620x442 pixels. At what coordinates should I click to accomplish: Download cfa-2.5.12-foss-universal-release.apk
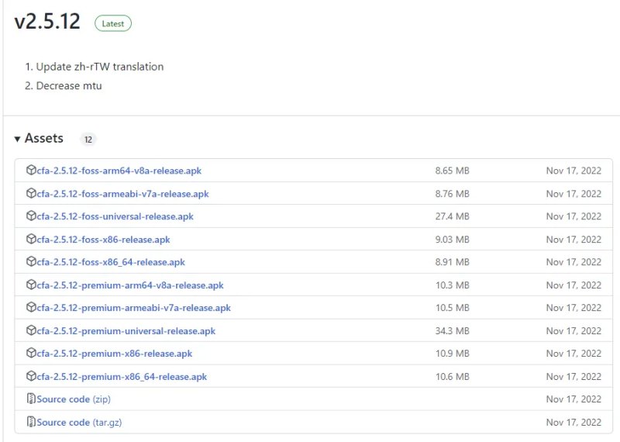[115, 217]
